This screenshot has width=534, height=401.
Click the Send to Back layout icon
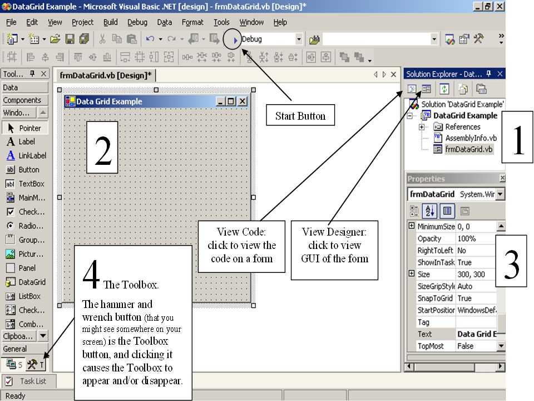(359, 57)
